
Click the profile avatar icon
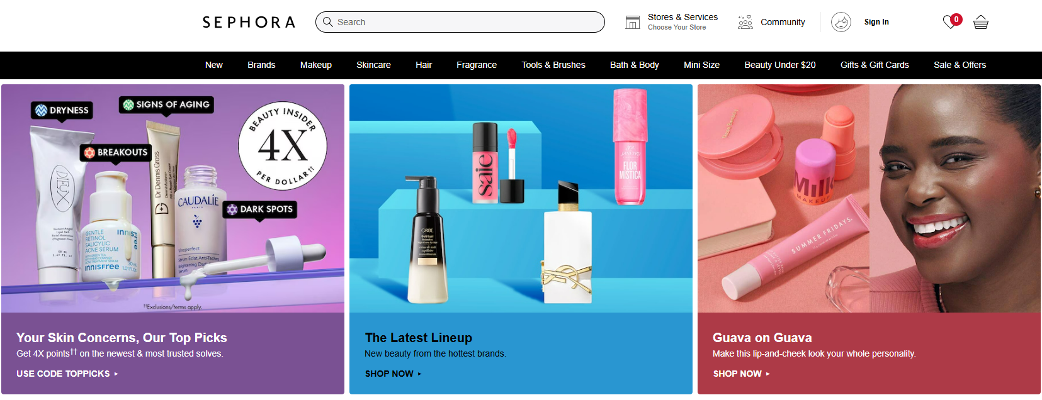point(841,22)
